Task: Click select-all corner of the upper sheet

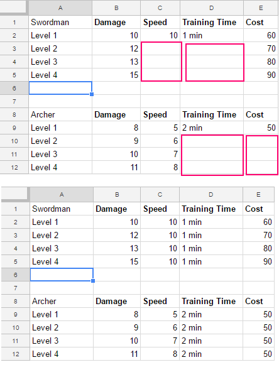Action: click(13, 6)
